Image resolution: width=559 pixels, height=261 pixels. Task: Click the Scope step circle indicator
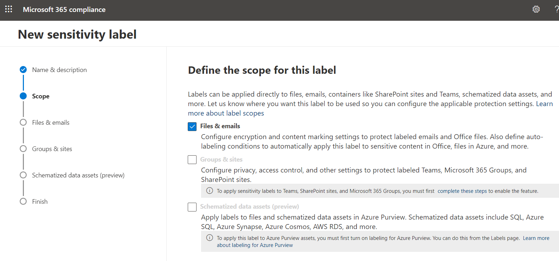click(x=23, y=96)
